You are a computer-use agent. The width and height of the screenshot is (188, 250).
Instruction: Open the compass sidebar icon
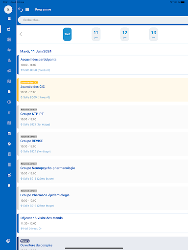pos(9,144)
